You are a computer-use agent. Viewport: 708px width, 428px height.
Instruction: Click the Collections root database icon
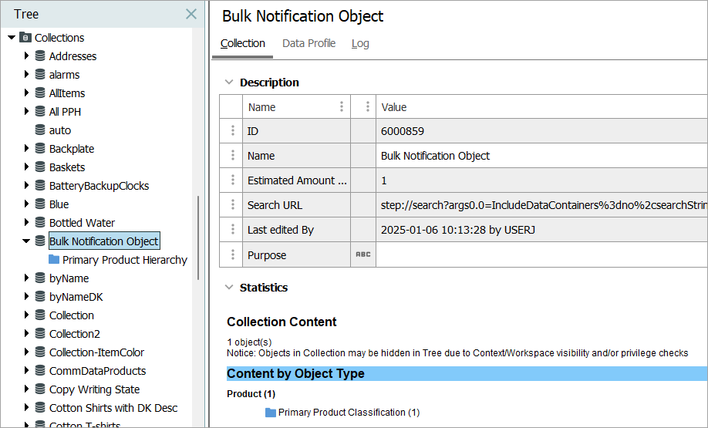[x=25, y=38]
